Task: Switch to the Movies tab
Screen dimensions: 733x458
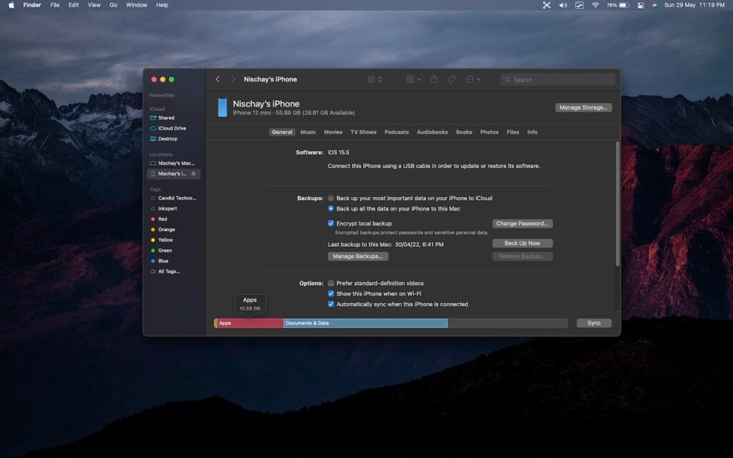Action: pyautogui.click(x=334, y=132)
